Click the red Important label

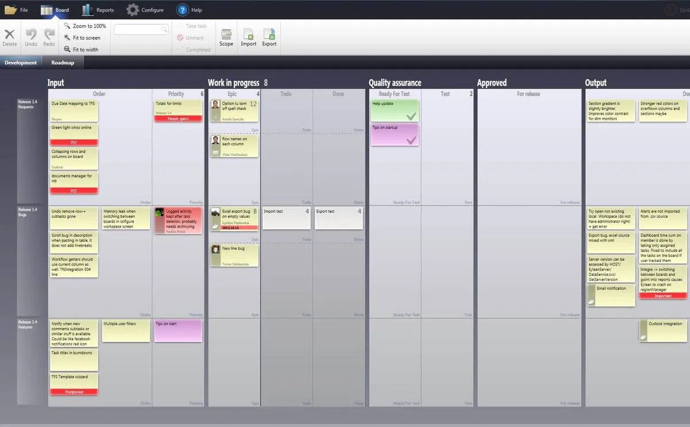click(x=663, y=296)
